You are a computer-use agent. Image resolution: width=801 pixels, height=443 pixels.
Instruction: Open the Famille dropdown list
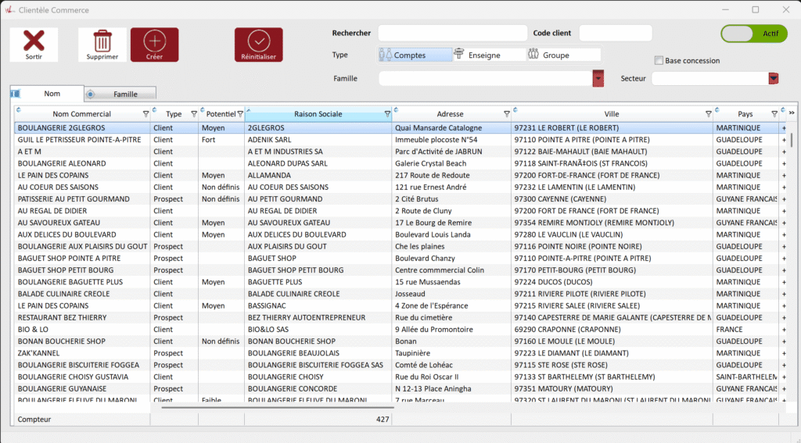pos(598,78)
